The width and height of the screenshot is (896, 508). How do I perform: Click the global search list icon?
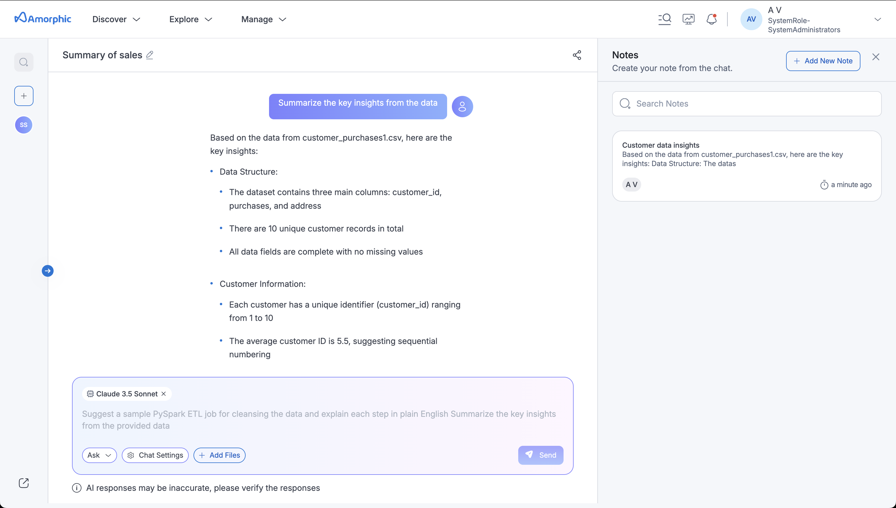point(665,19)
